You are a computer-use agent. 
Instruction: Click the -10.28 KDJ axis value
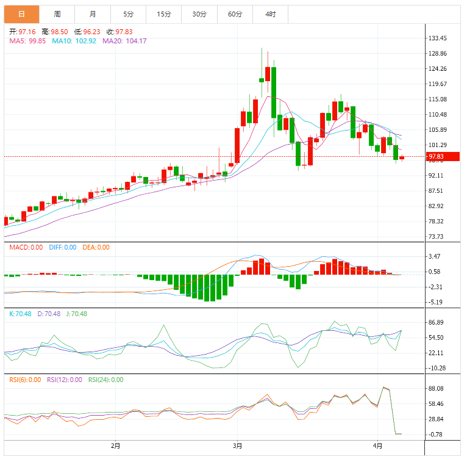coord(437,369)
